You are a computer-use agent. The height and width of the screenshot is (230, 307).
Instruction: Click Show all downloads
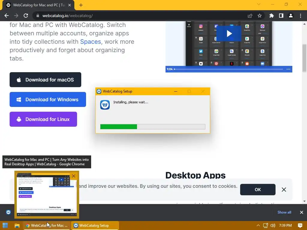[x=284, y=212]
